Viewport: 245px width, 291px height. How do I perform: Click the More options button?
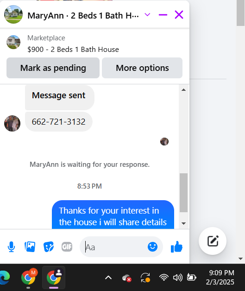(x=142, y=68)
